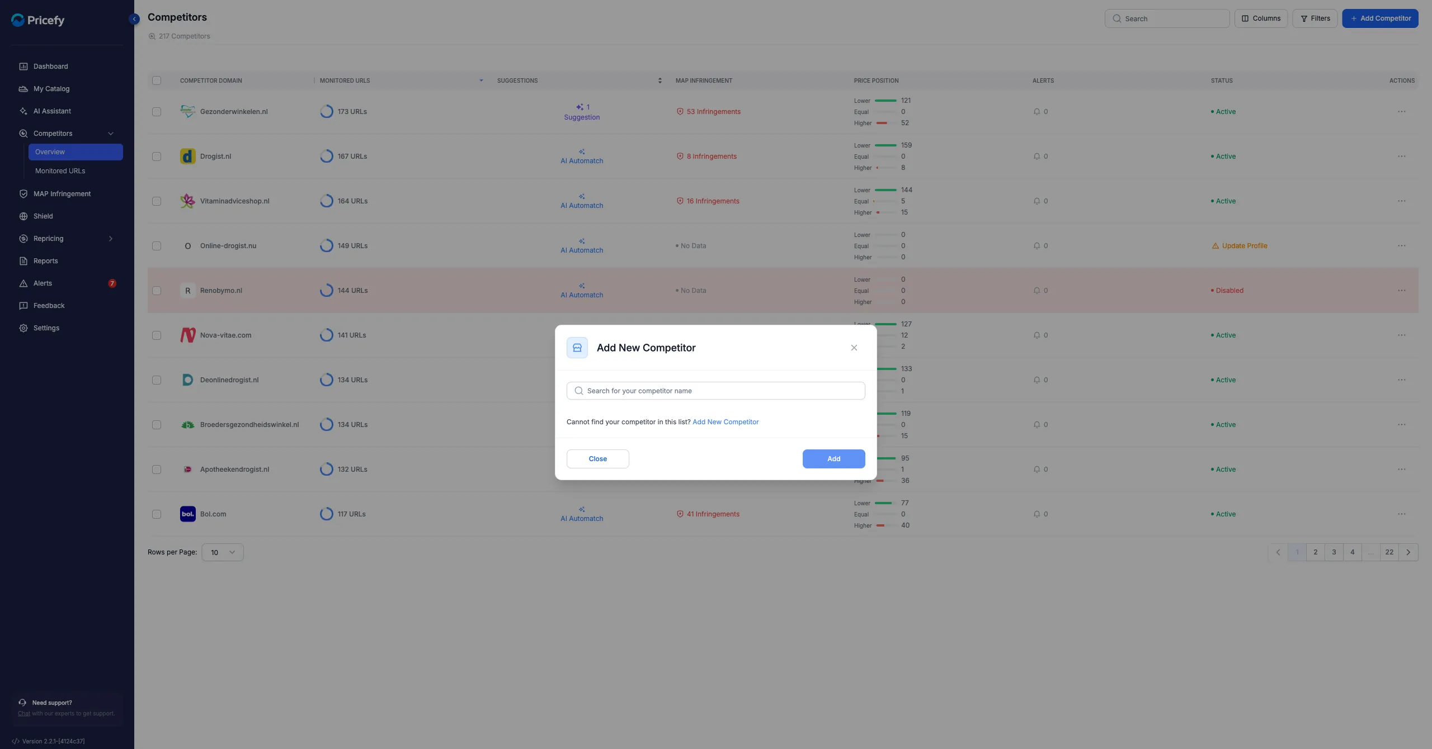Go to last page 22
The width and height of the screenshot is (1432, 749).
click(1389, 552)
